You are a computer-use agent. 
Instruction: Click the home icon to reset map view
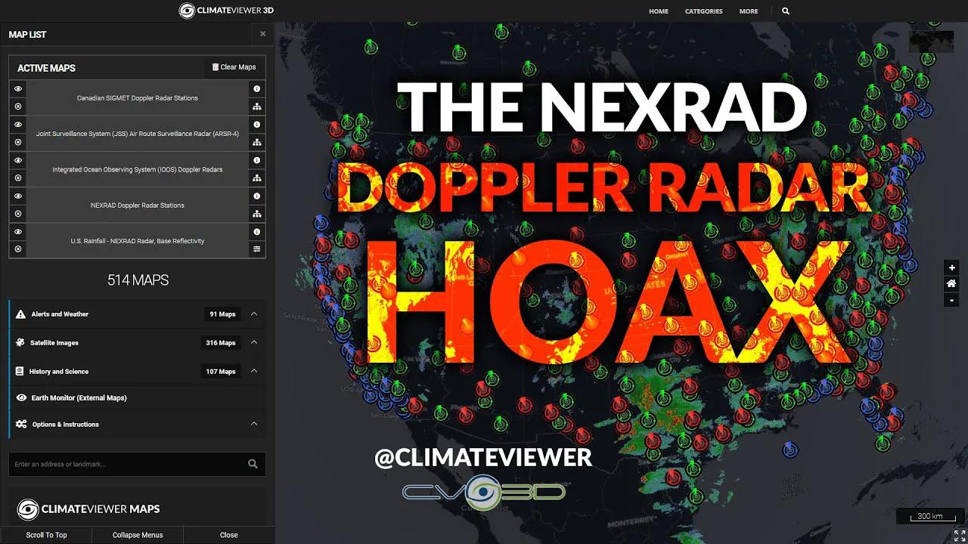[951, 283]
